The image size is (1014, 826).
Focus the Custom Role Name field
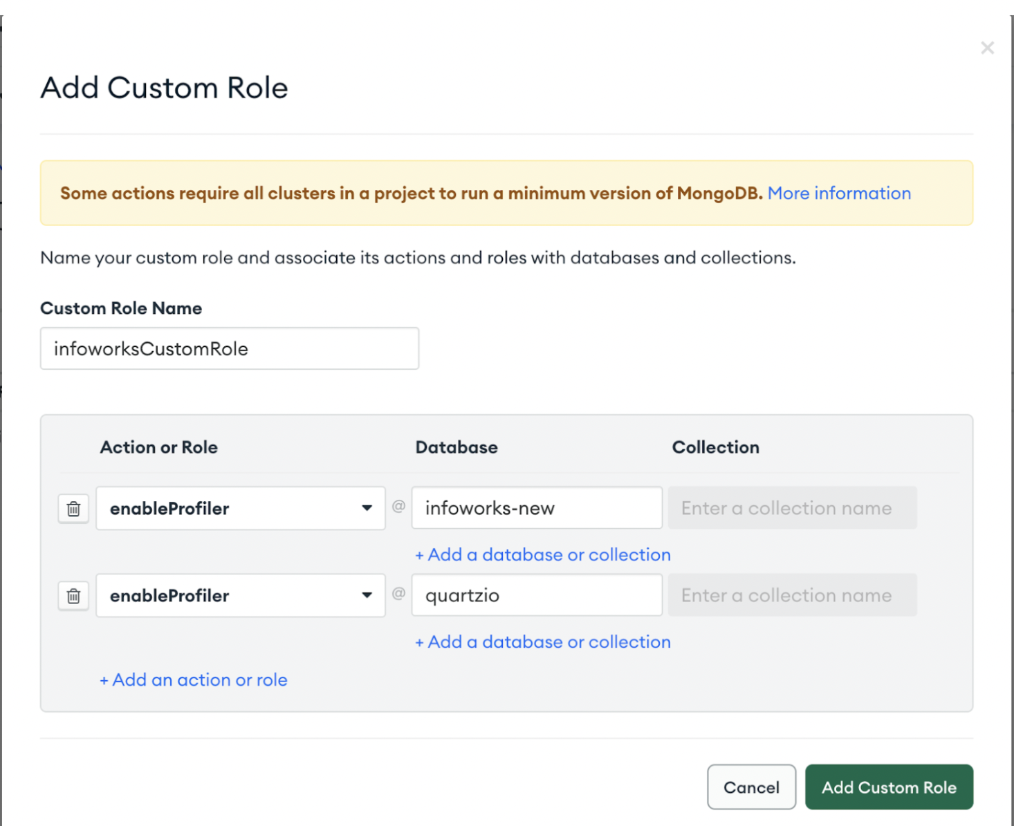point(229,349)
